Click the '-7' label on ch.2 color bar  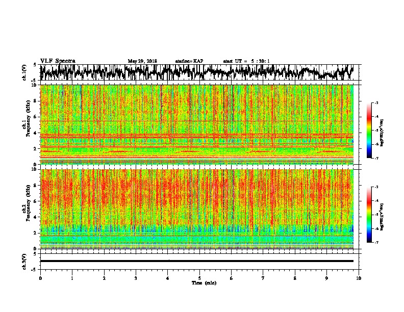376,243
